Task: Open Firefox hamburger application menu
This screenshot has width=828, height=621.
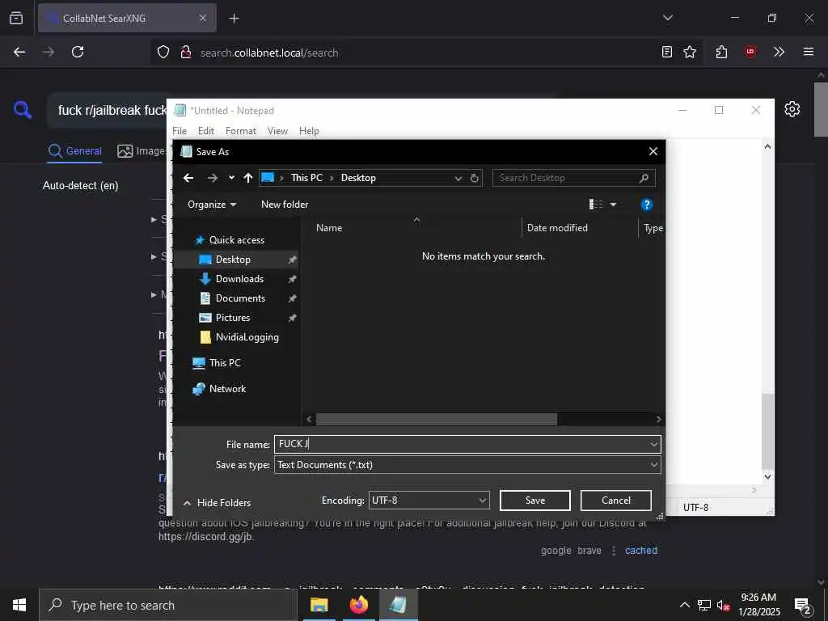Action: coord(809,52)
